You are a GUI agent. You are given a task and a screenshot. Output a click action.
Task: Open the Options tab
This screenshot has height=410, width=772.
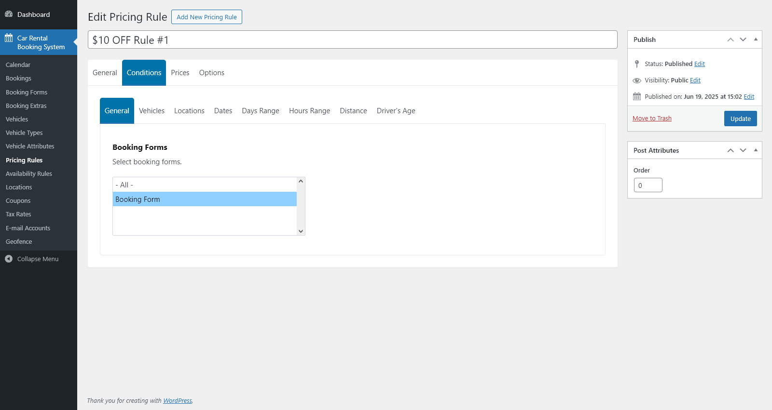pos(212,73)
